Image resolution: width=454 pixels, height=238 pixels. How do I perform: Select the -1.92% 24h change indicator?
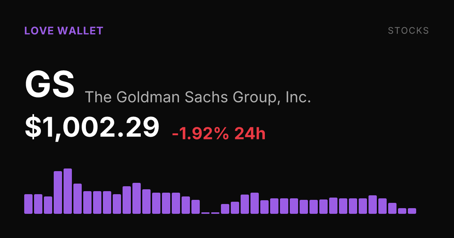pyautogui.click(x=219, y=133)
